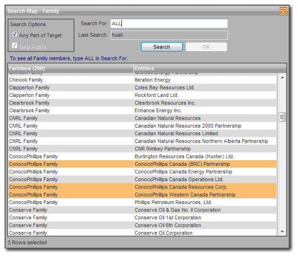Select CNR Rimbey Partnership row
298x257 pixels.
(142, 149)
